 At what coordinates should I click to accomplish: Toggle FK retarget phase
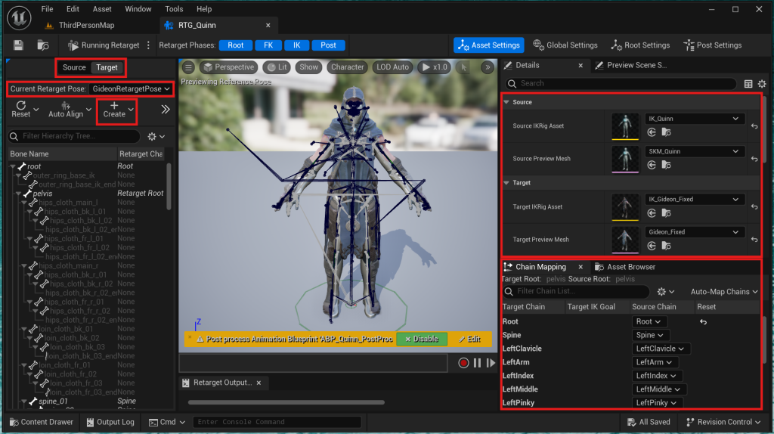pos(268,45)
